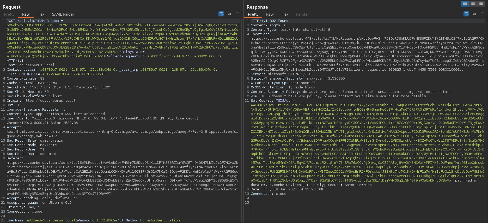This screenshot has height=223, width=488.
Task: Click the Sec-Ch-Ua header line
Action: [x=59, y=87]
